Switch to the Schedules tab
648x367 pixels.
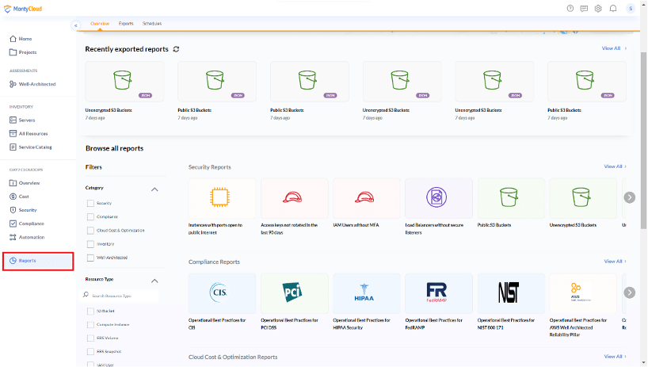pos(152,25)
